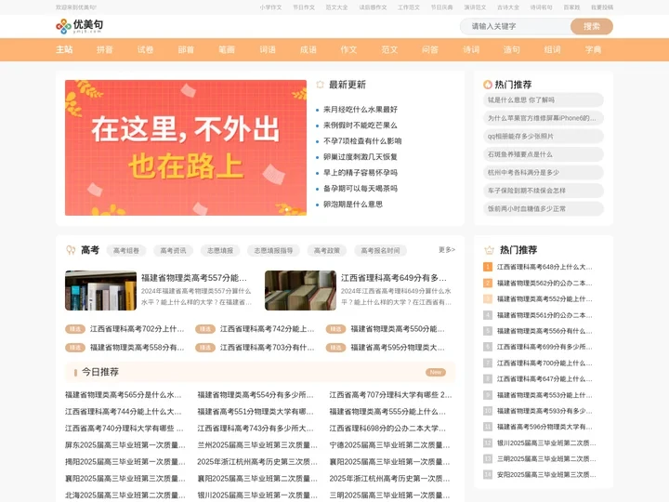Click the crown icon beside the ranking list

[x=489, y=250]
